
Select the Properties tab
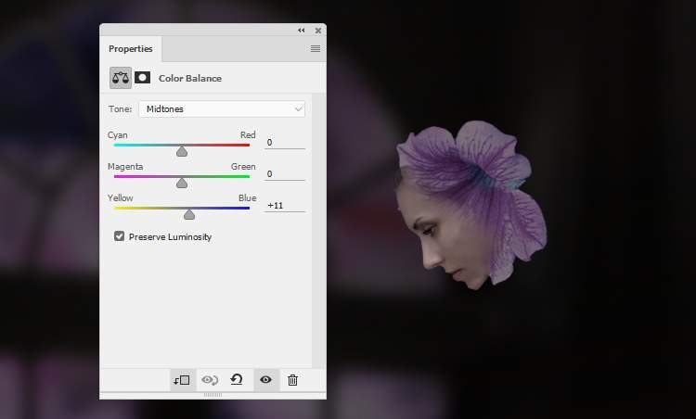point(131,49)
